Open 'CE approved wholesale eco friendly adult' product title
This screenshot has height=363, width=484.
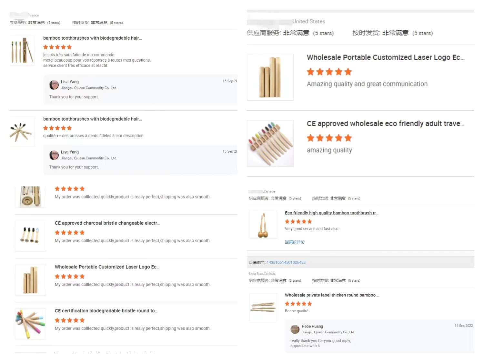click(385, 124)
